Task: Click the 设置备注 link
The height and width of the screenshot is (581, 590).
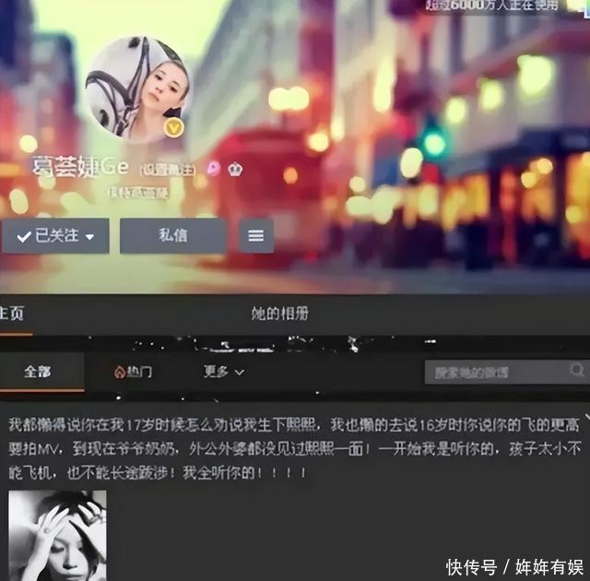Action: (170, 170)
